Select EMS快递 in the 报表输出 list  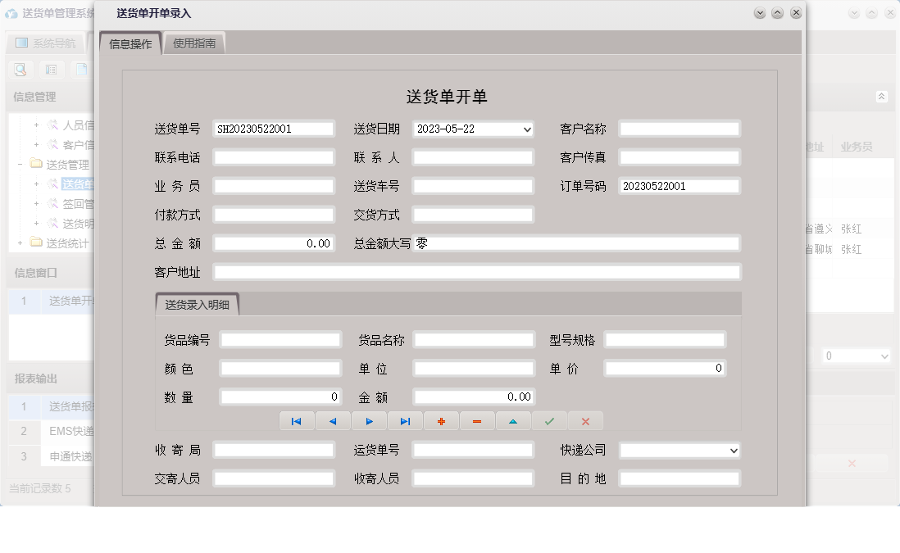(61, 431)
